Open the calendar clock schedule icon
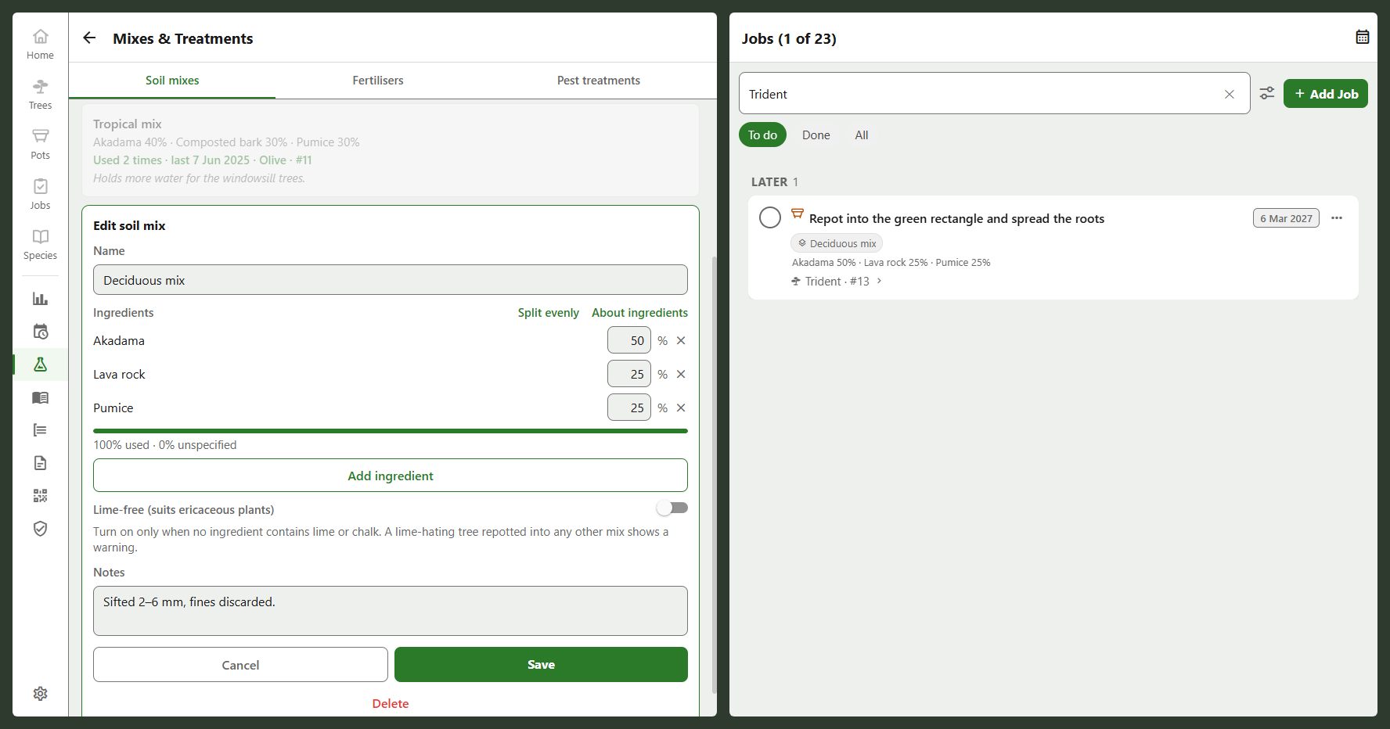This screenshot has height=729, width=1390. pos(40,332)
